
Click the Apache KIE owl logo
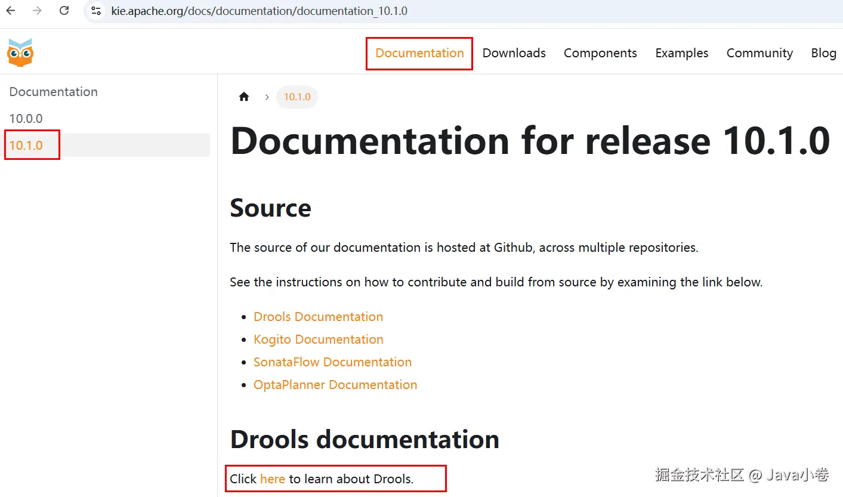pyautogui.click(x=20, y=53)
